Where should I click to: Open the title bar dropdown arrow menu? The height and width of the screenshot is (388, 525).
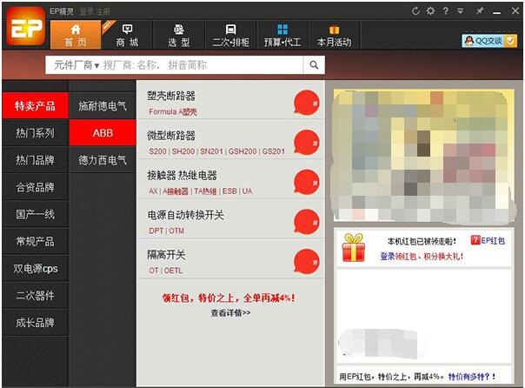(x=461, y=11)
